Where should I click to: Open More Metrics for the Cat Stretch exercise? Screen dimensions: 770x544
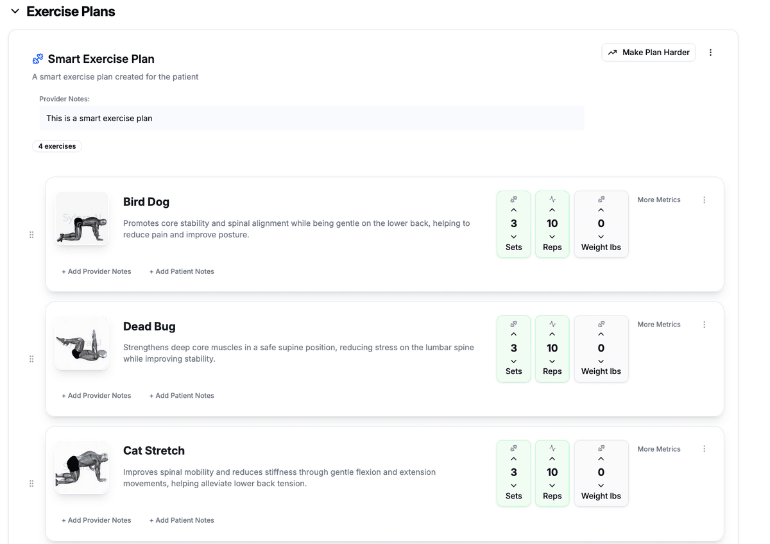(x=658, y=448)
